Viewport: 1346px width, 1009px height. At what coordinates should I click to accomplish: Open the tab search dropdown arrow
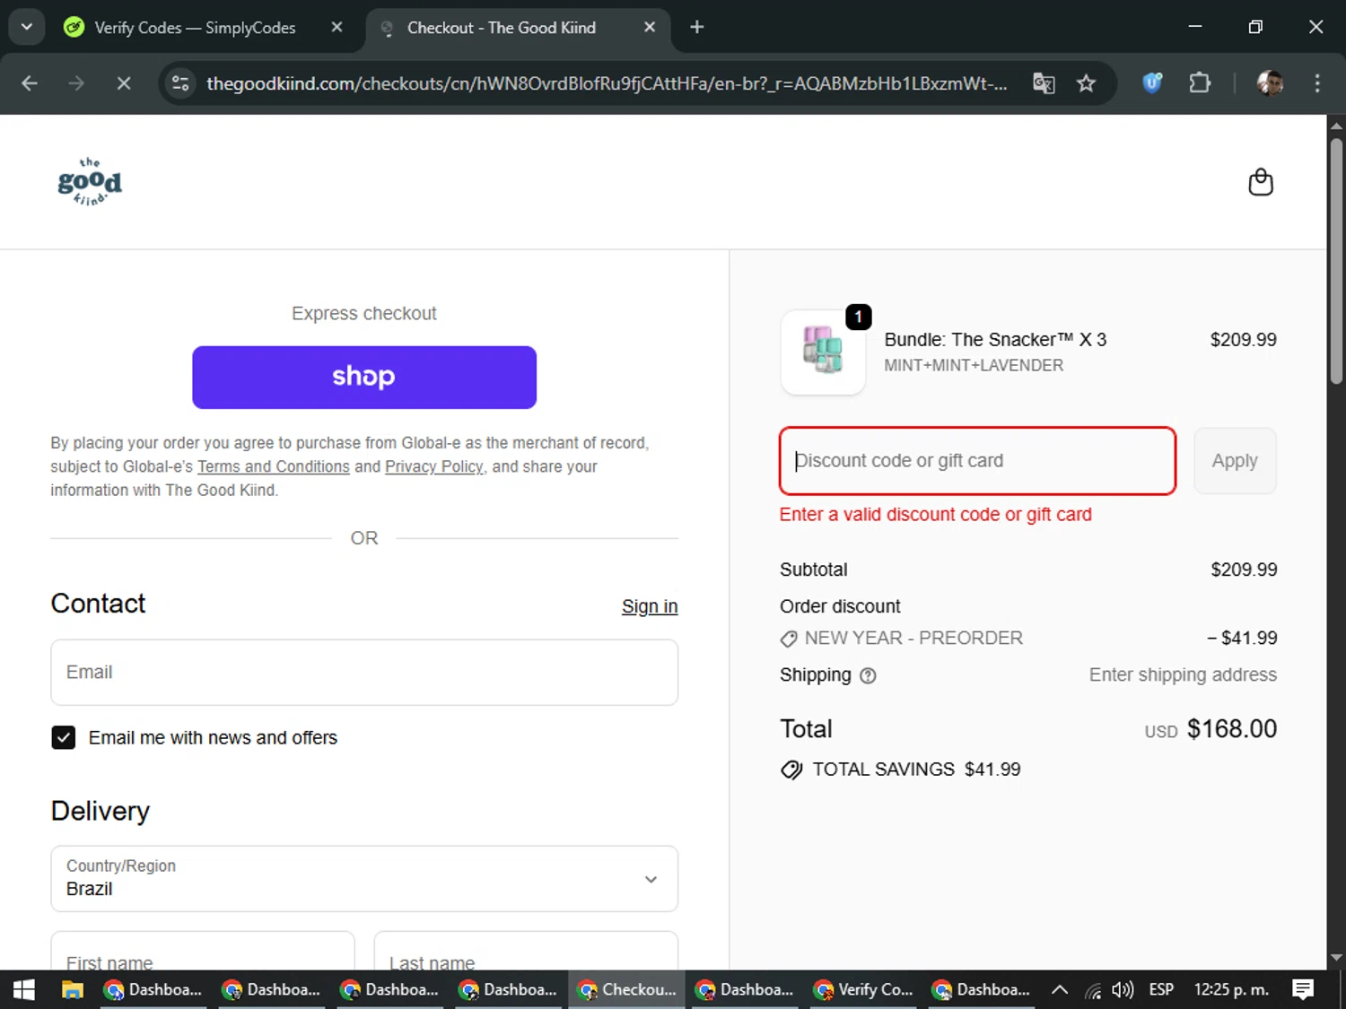[27, 27]
